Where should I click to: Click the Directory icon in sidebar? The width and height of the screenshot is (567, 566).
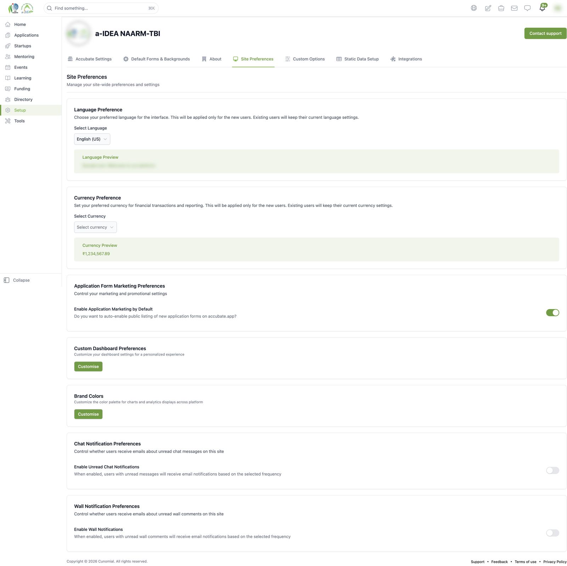[x=8, y=100]
